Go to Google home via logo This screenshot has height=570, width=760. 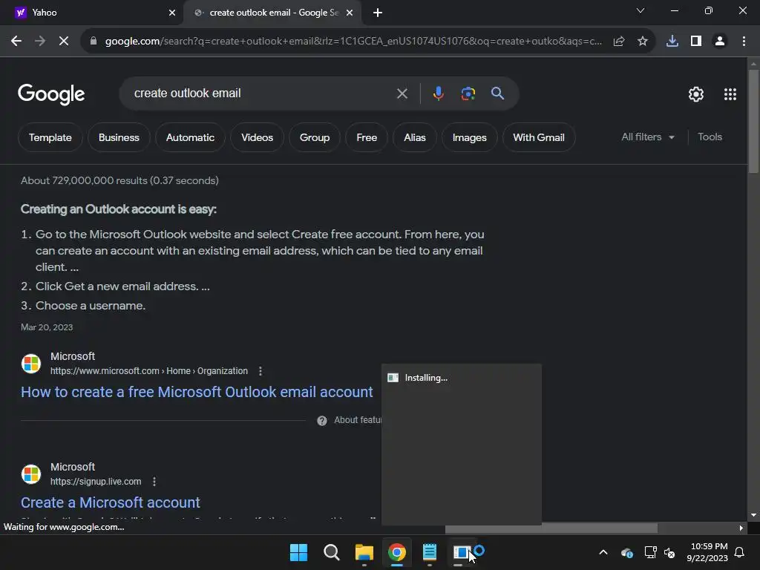click(51, 94)
